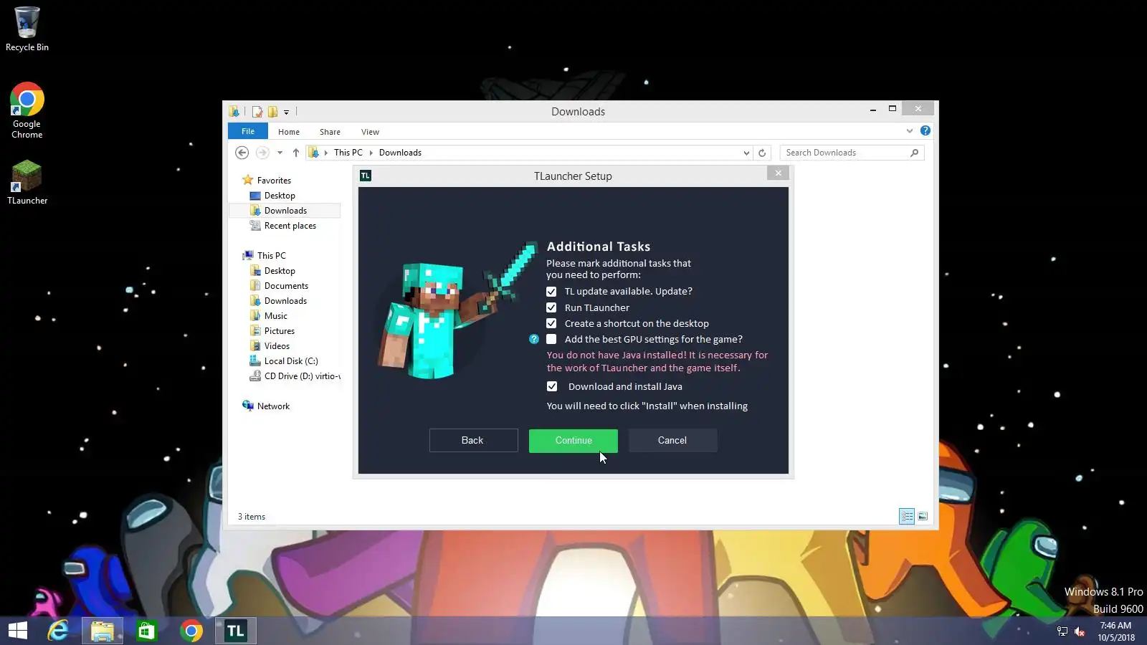Click the New Folder quick access icon
The height and width of the screenshot is (645, 1147).
pos(273,112)
